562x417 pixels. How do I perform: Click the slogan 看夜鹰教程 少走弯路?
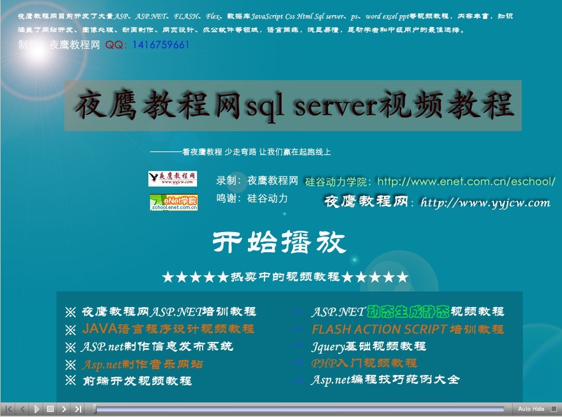219,152
